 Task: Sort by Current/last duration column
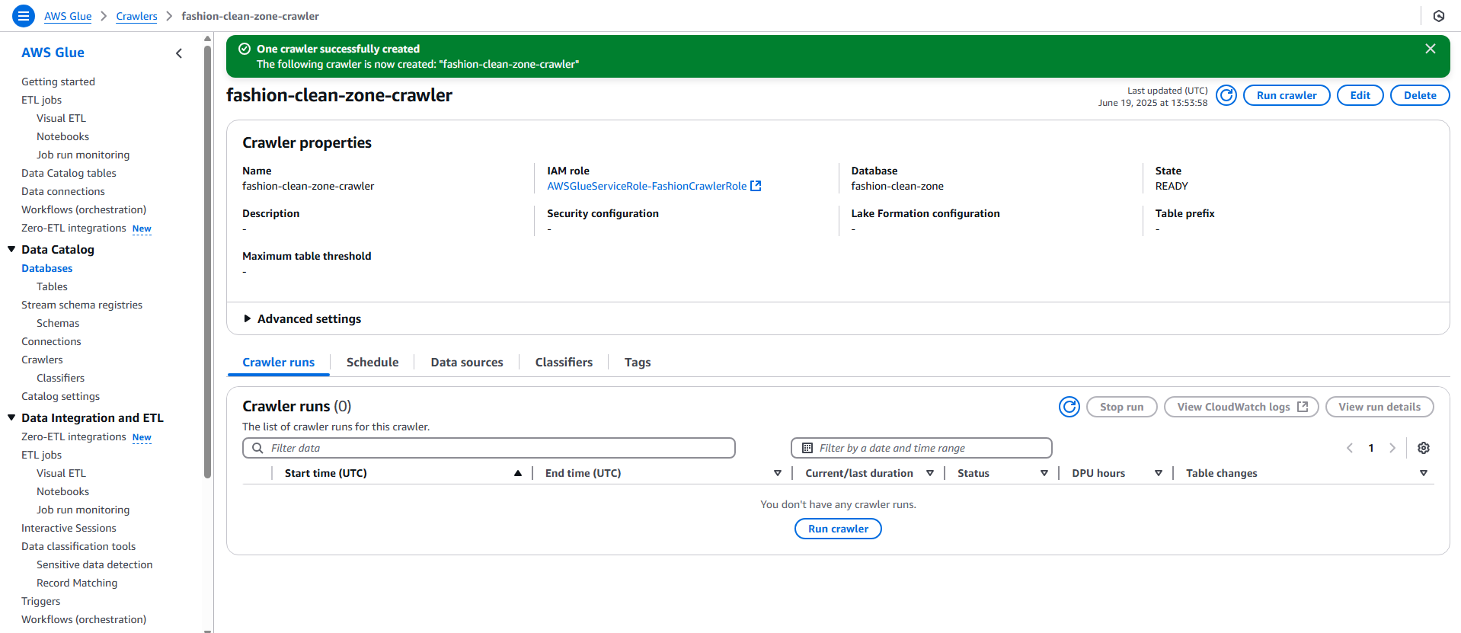coord(930,473)
